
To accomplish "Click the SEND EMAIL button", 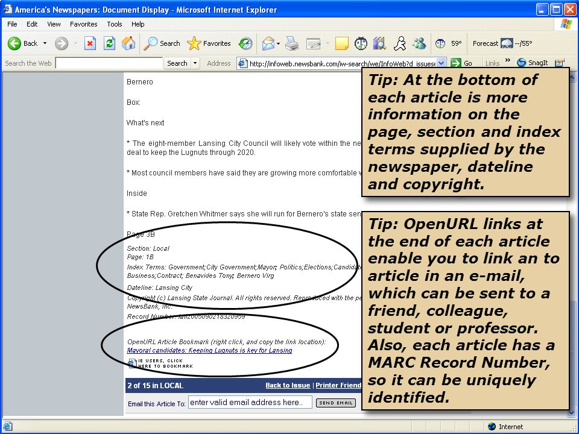I will 336,403.
